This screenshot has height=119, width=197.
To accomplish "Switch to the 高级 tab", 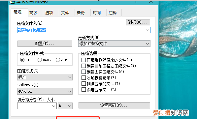I will 35,13.
